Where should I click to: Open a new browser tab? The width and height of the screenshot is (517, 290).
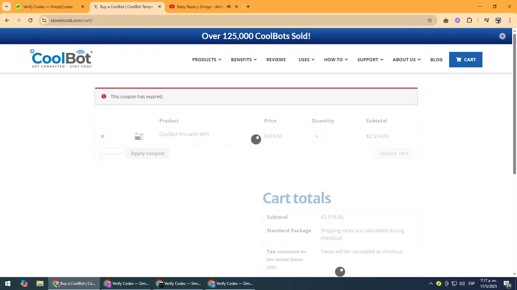point(248,7)
